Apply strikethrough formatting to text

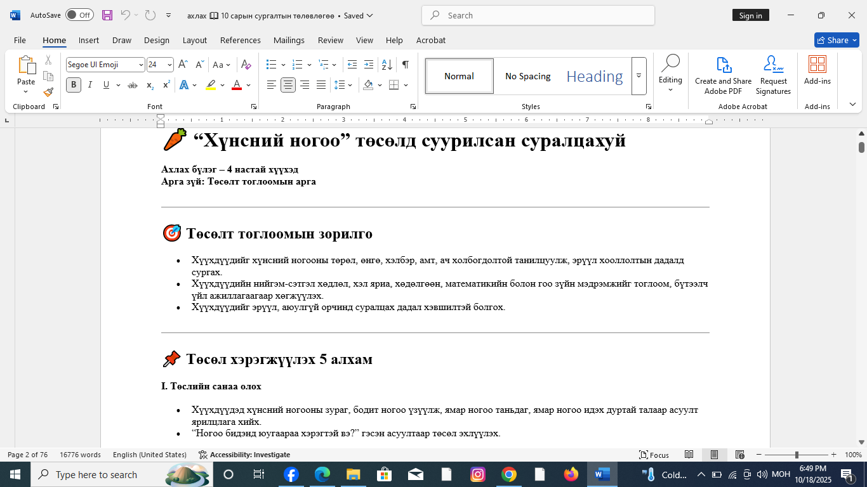pos(132,85)
